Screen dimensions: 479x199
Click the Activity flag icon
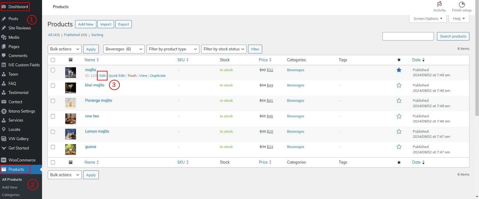(439, 5)
